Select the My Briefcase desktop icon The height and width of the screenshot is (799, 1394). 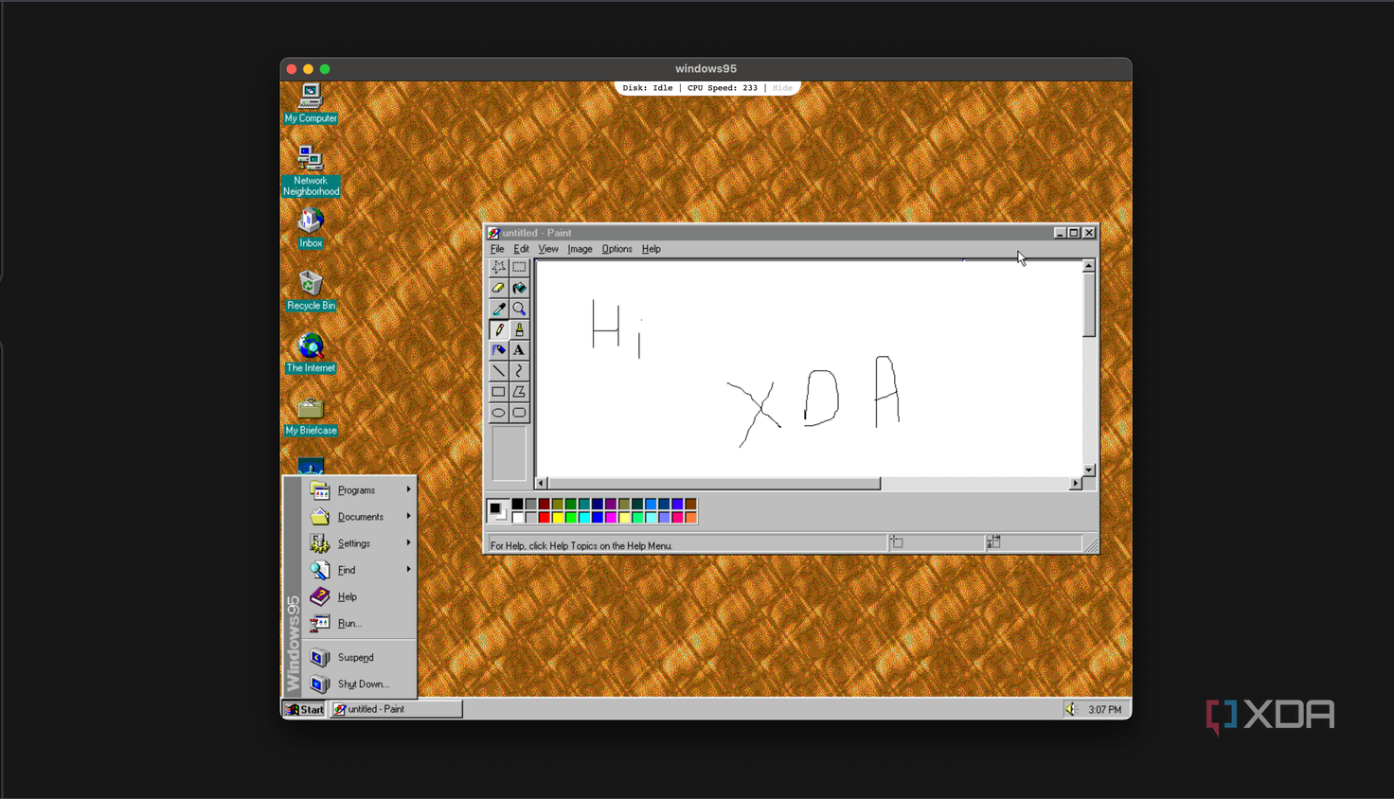pyautogui.click(x=311, y=416)
